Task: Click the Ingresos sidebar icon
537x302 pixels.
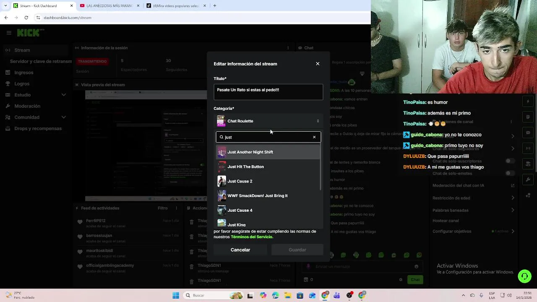Action: (8, 73)
